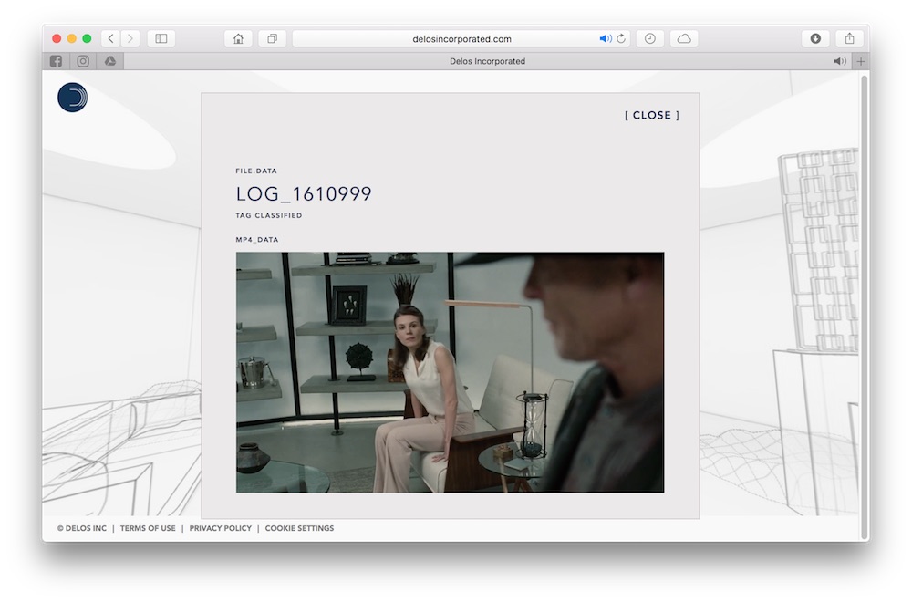
Task: Minimize the Safari window
Action: click(x=71, y=38)
